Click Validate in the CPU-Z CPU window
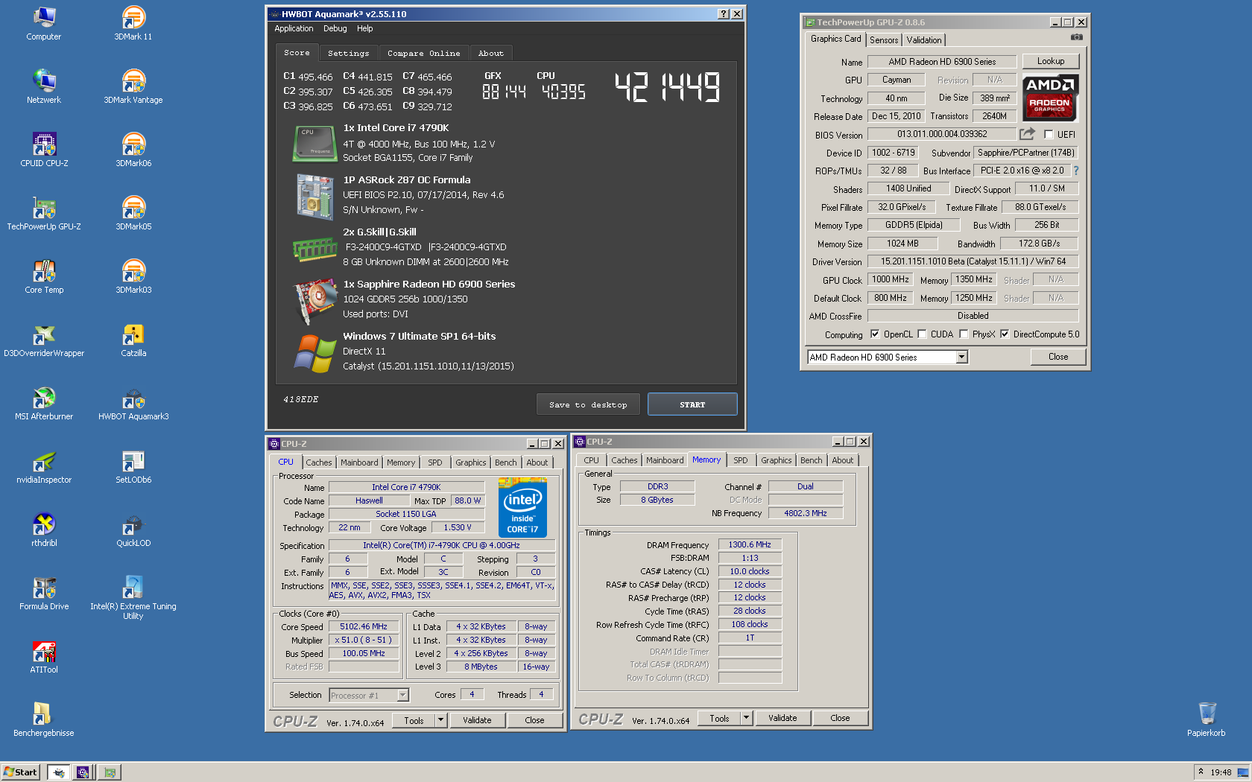This screenshot has height=782, width=1252. coord(477,720)
